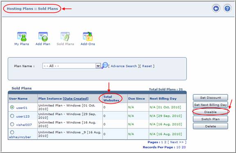Viewport: 236px width, 153px height.
Task: Click plan cell dated 29 Sep. 2010
Action: (x=70, y=116)
